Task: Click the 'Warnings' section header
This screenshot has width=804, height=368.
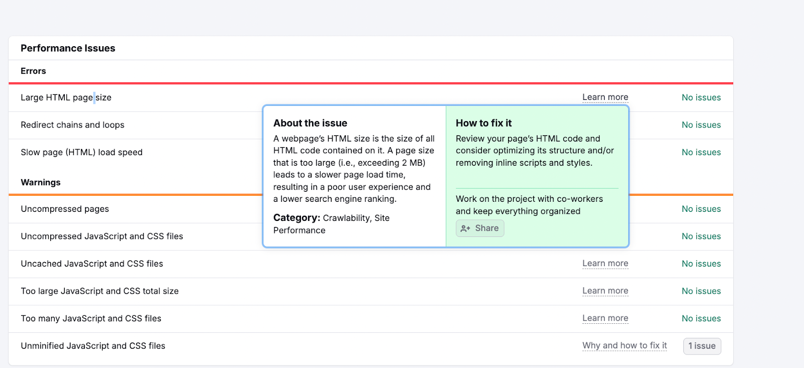Action: pyautogui.click(x=41, y=182)
